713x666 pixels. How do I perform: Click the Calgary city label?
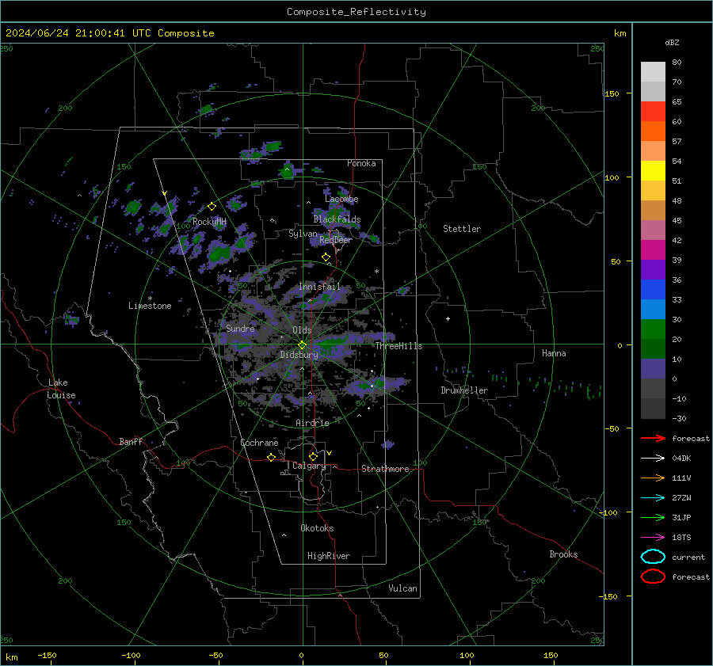(x=309, y=466)
